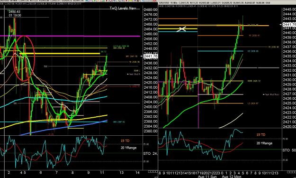296x178 pixels.
Task: Click day '6' on the left chart time axis
Action: click(x=41, y=172)
